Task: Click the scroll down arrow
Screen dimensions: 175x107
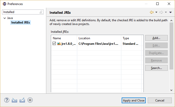Action: click(171, 90)
